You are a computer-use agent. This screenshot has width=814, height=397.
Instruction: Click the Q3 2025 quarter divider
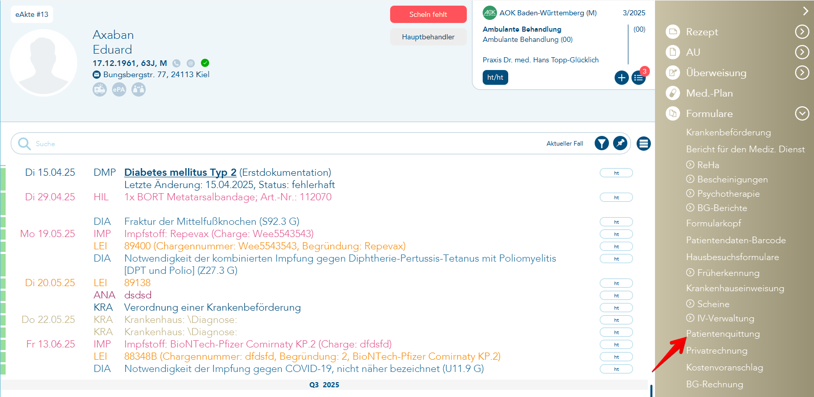[x=324, y=385]
